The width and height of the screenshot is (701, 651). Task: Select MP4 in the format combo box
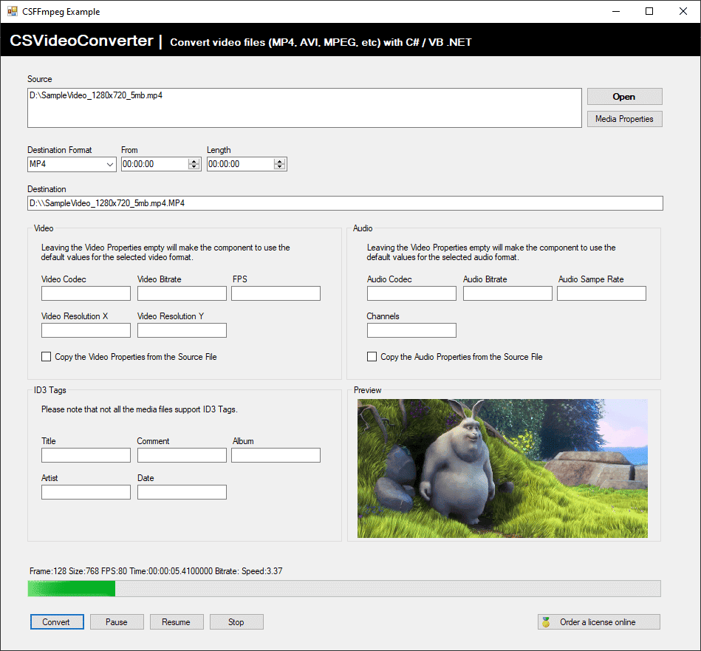click(x=66, y=163)
